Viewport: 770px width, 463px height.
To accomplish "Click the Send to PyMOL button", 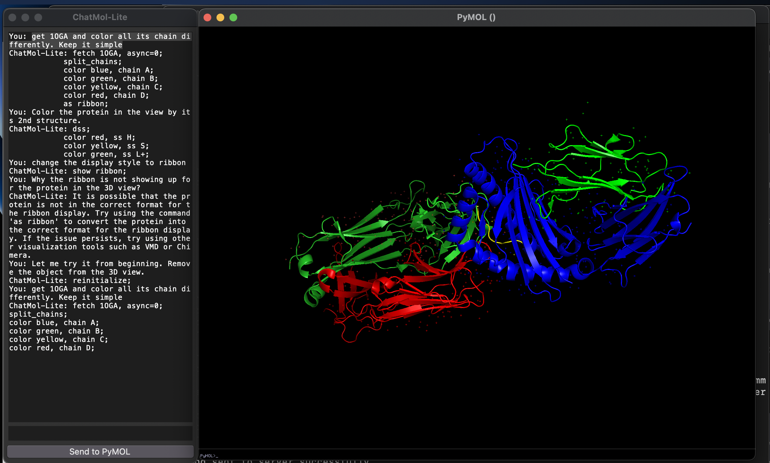I will click(100, 452).
